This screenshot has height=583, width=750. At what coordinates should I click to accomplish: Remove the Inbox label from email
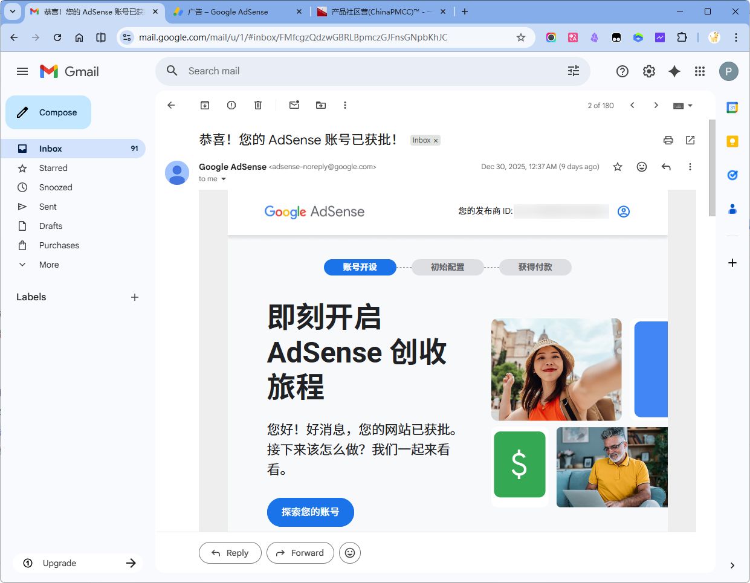(436, 141)
